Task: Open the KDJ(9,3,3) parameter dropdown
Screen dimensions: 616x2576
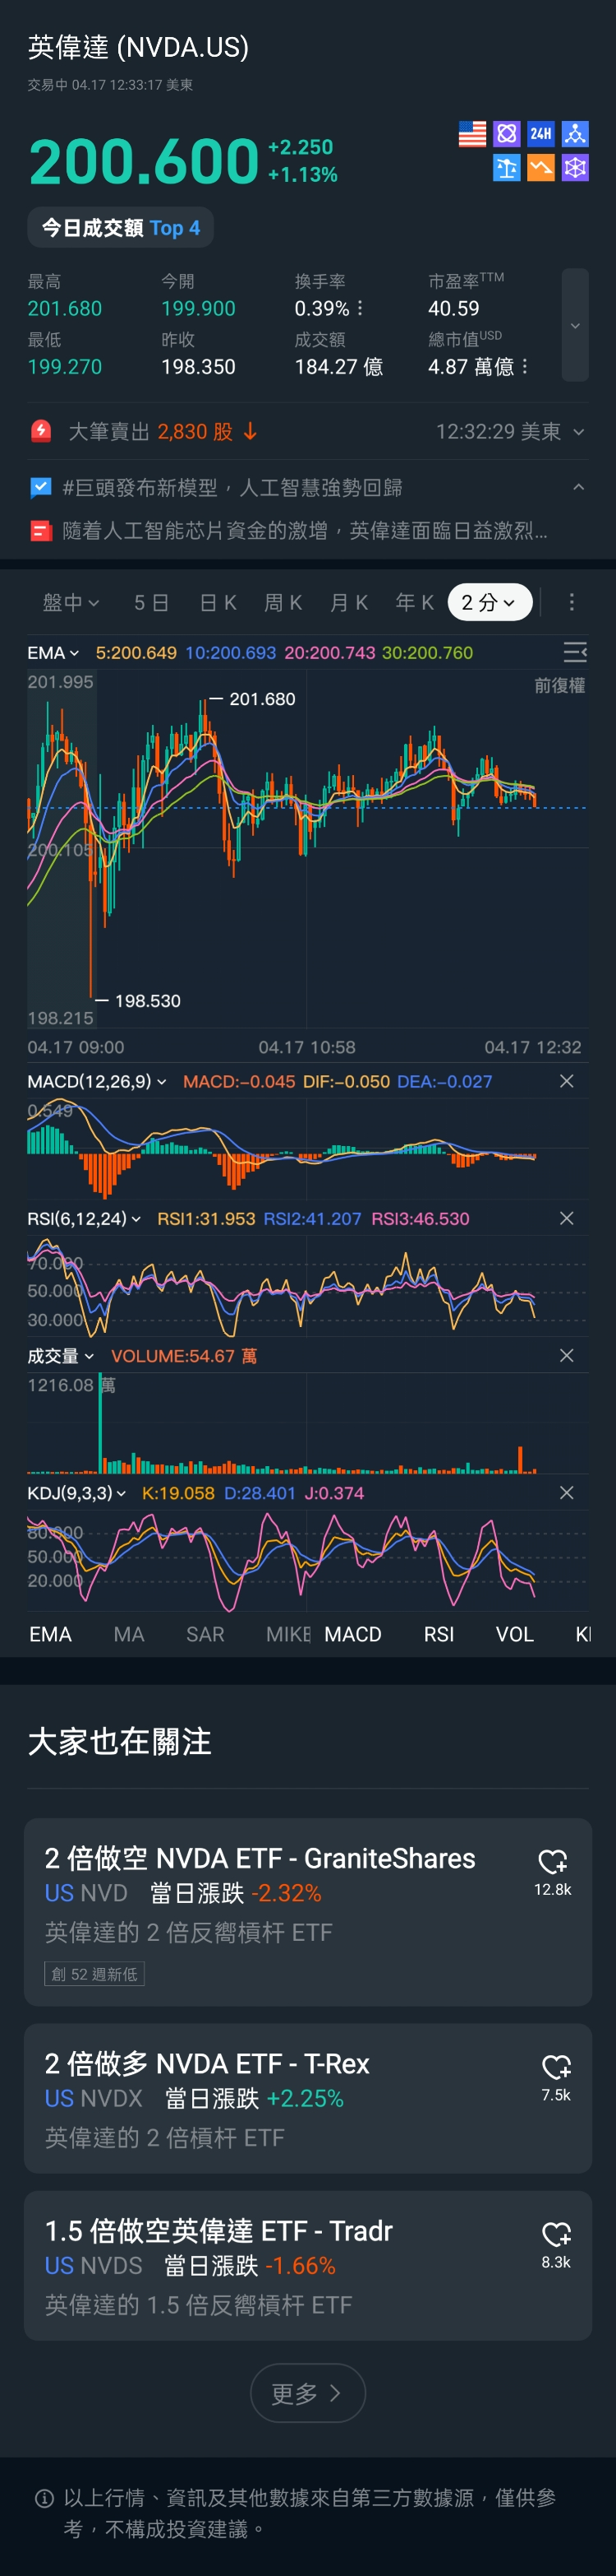Action: (77, 1493)
